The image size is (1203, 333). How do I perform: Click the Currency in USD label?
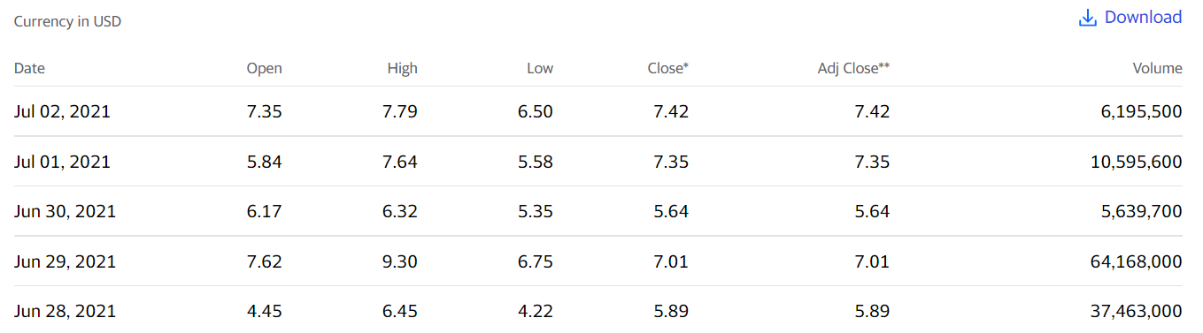pyautogui.click(x=67, y=22)
